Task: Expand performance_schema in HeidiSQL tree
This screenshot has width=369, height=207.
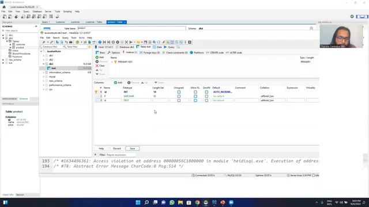Action: (44, 85)
